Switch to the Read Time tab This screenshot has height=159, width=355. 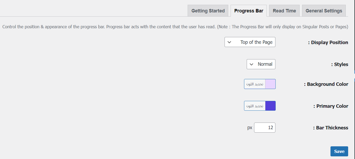pyautogui.click(x=284, y=11)
